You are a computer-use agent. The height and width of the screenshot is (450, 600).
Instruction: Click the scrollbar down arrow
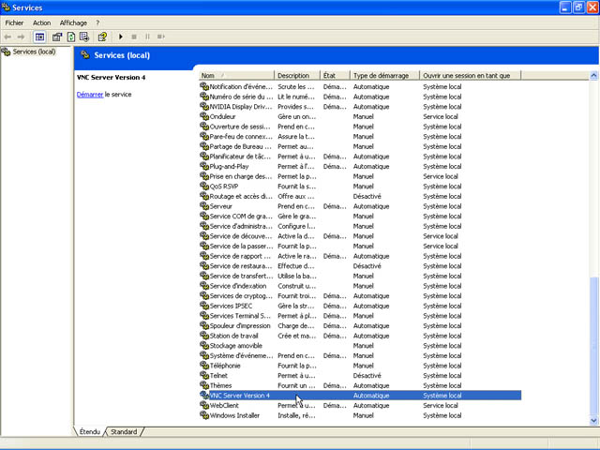[593, 420]
